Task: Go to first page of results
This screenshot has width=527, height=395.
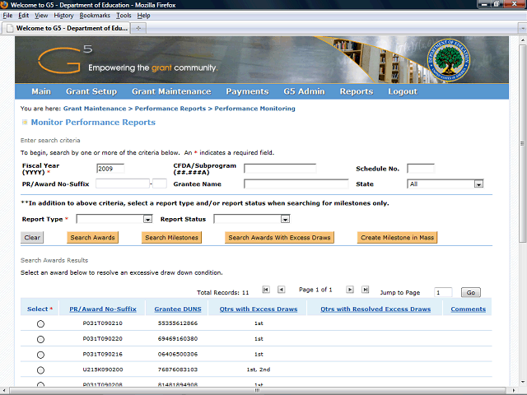Action: 266,290
